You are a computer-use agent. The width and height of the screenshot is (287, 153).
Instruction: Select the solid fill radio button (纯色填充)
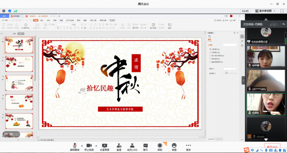click(210, 49)
